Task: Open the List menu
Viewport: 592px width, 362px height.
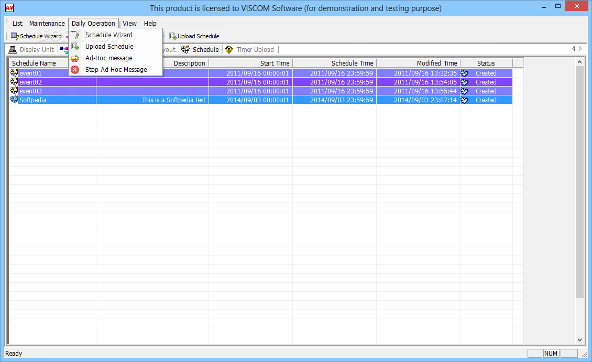Action: tap(17, 24)
